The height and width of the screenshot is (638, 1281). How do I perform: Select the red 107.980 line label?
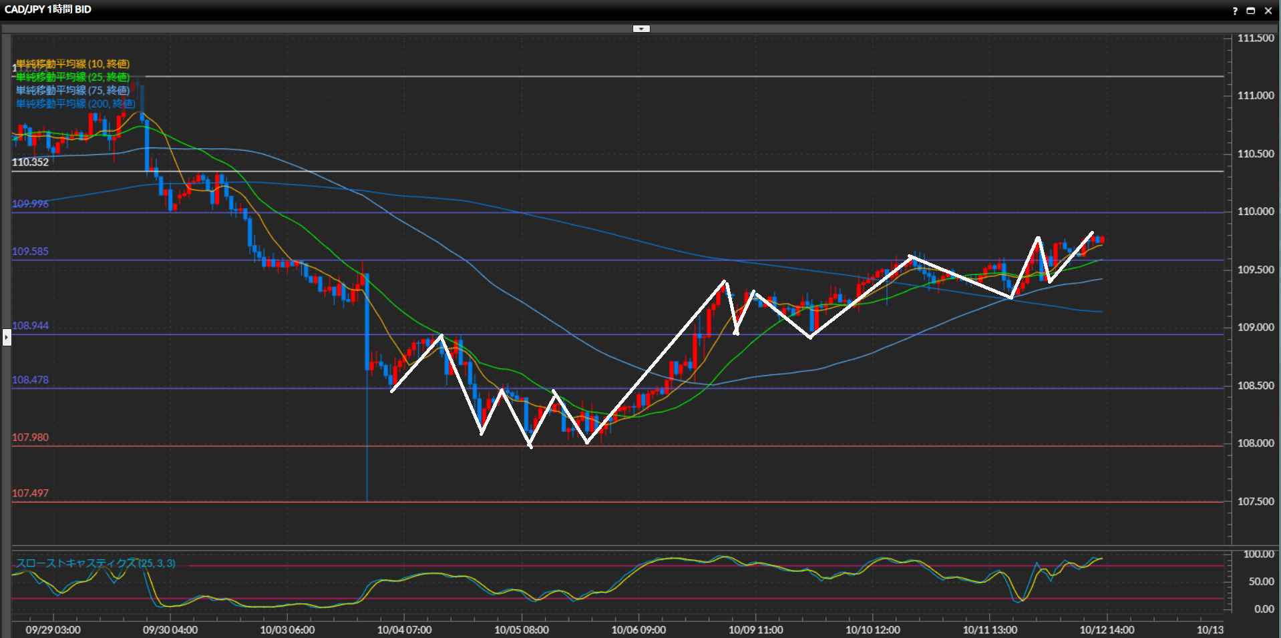coord(31,438)
